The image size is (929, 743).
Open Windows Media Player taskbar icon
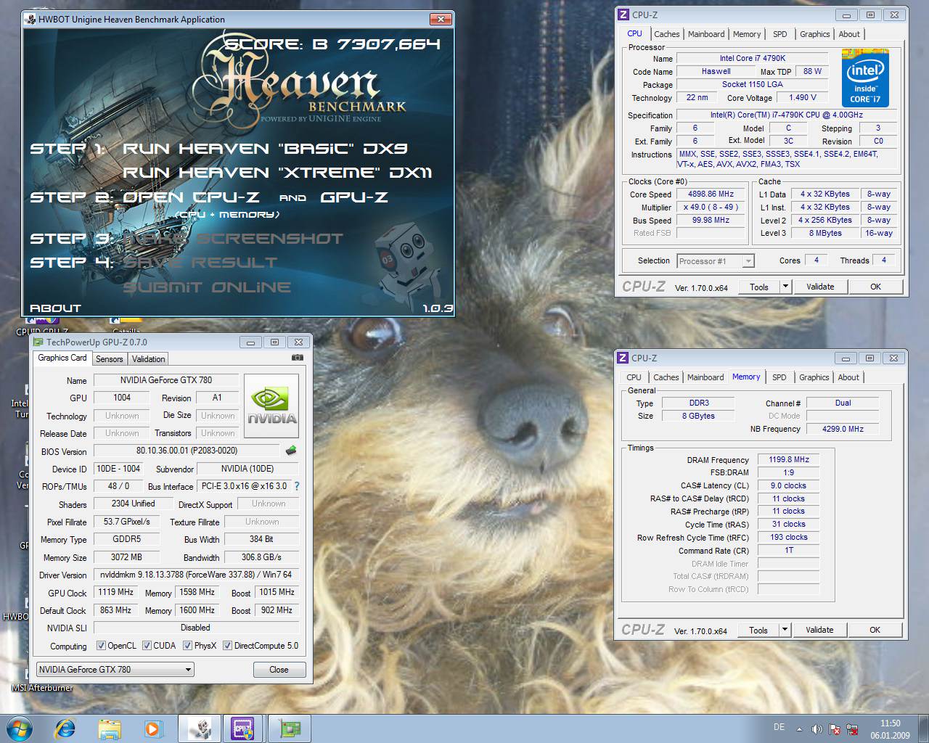tap(152, 728)
